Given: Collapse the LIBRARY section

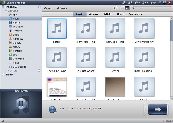Looking at the screenshot, I should pyautogui.click(x=6, y=10).
